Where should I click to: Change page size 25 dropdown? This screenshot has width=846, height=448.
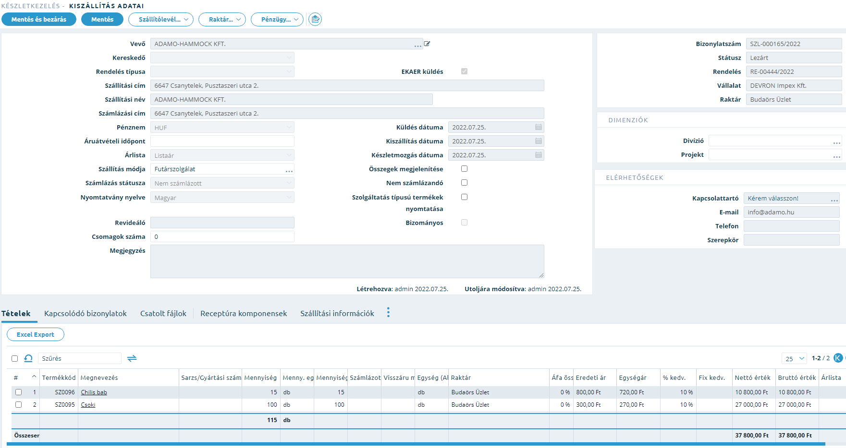tap(794, 358)
